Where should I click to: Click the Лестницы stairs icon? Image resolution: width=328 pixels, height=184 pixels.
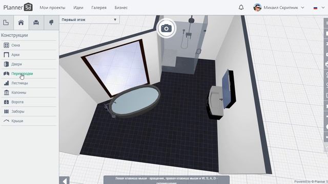tap(7, 83)
